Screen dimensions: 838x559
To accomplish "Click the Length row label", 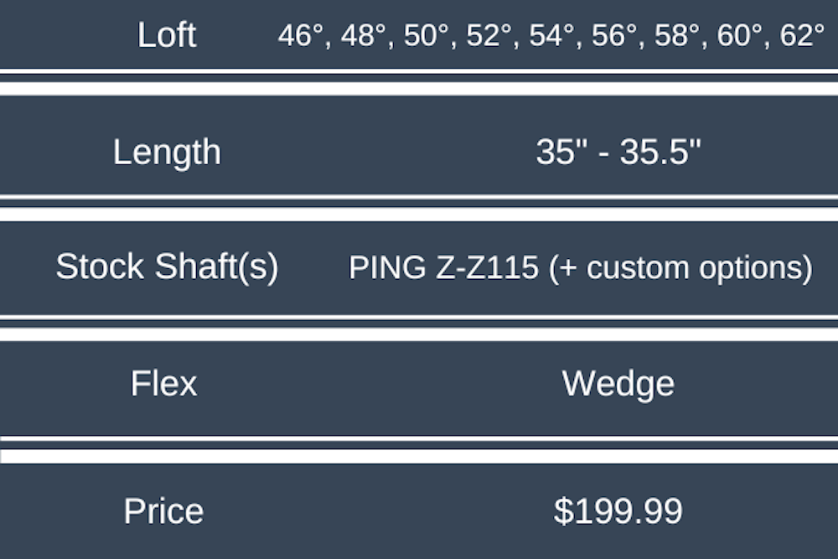I will (167, 153).
